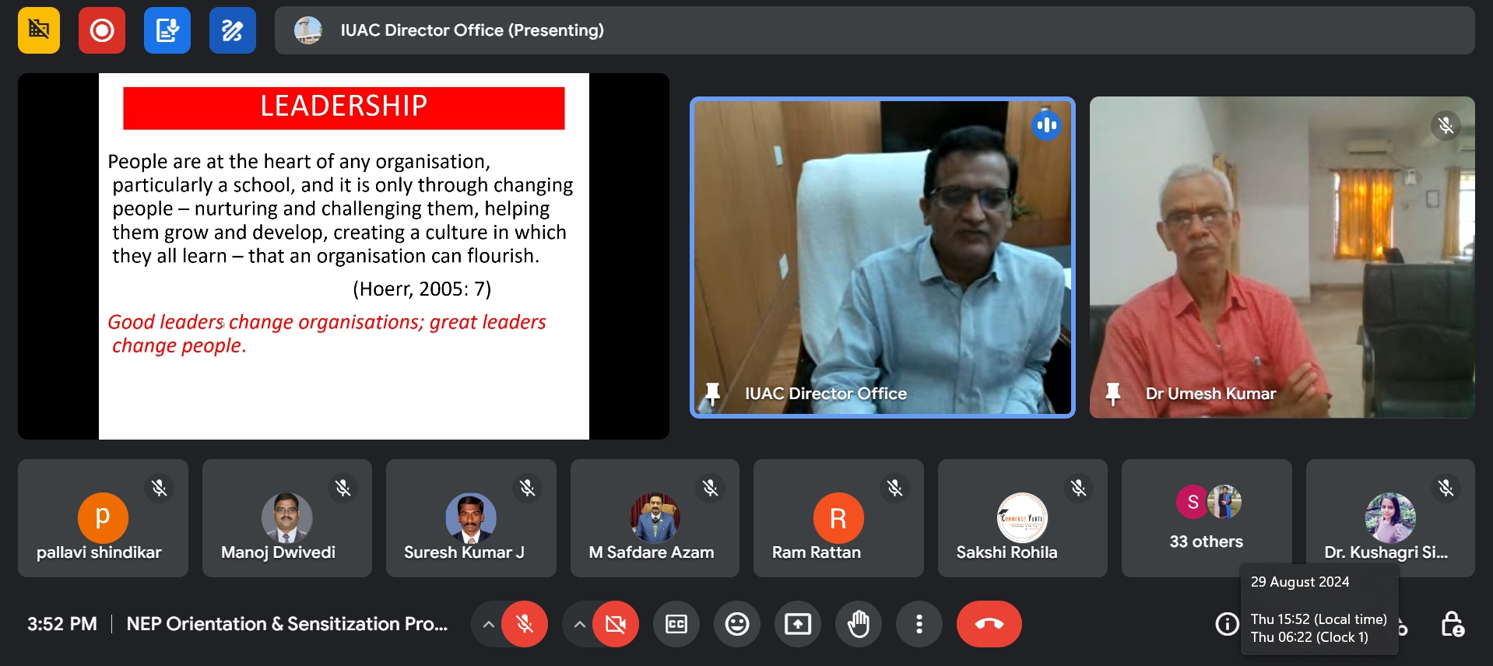Open host controls lock icon
This screenshot has height=666, width=1493.
click(1452, 624)
